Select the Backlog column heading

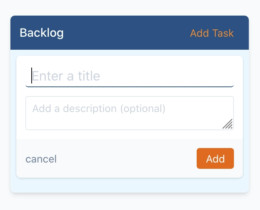click(x=42, y=33)
